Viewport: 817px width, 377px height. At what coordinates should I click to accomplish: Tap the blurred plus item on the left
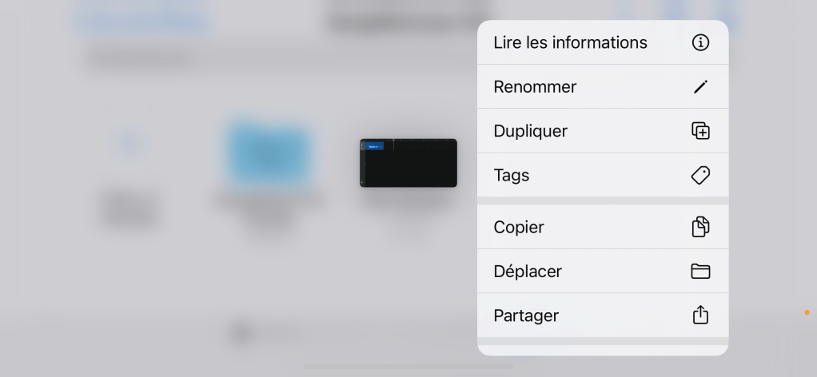pos(130,145)
